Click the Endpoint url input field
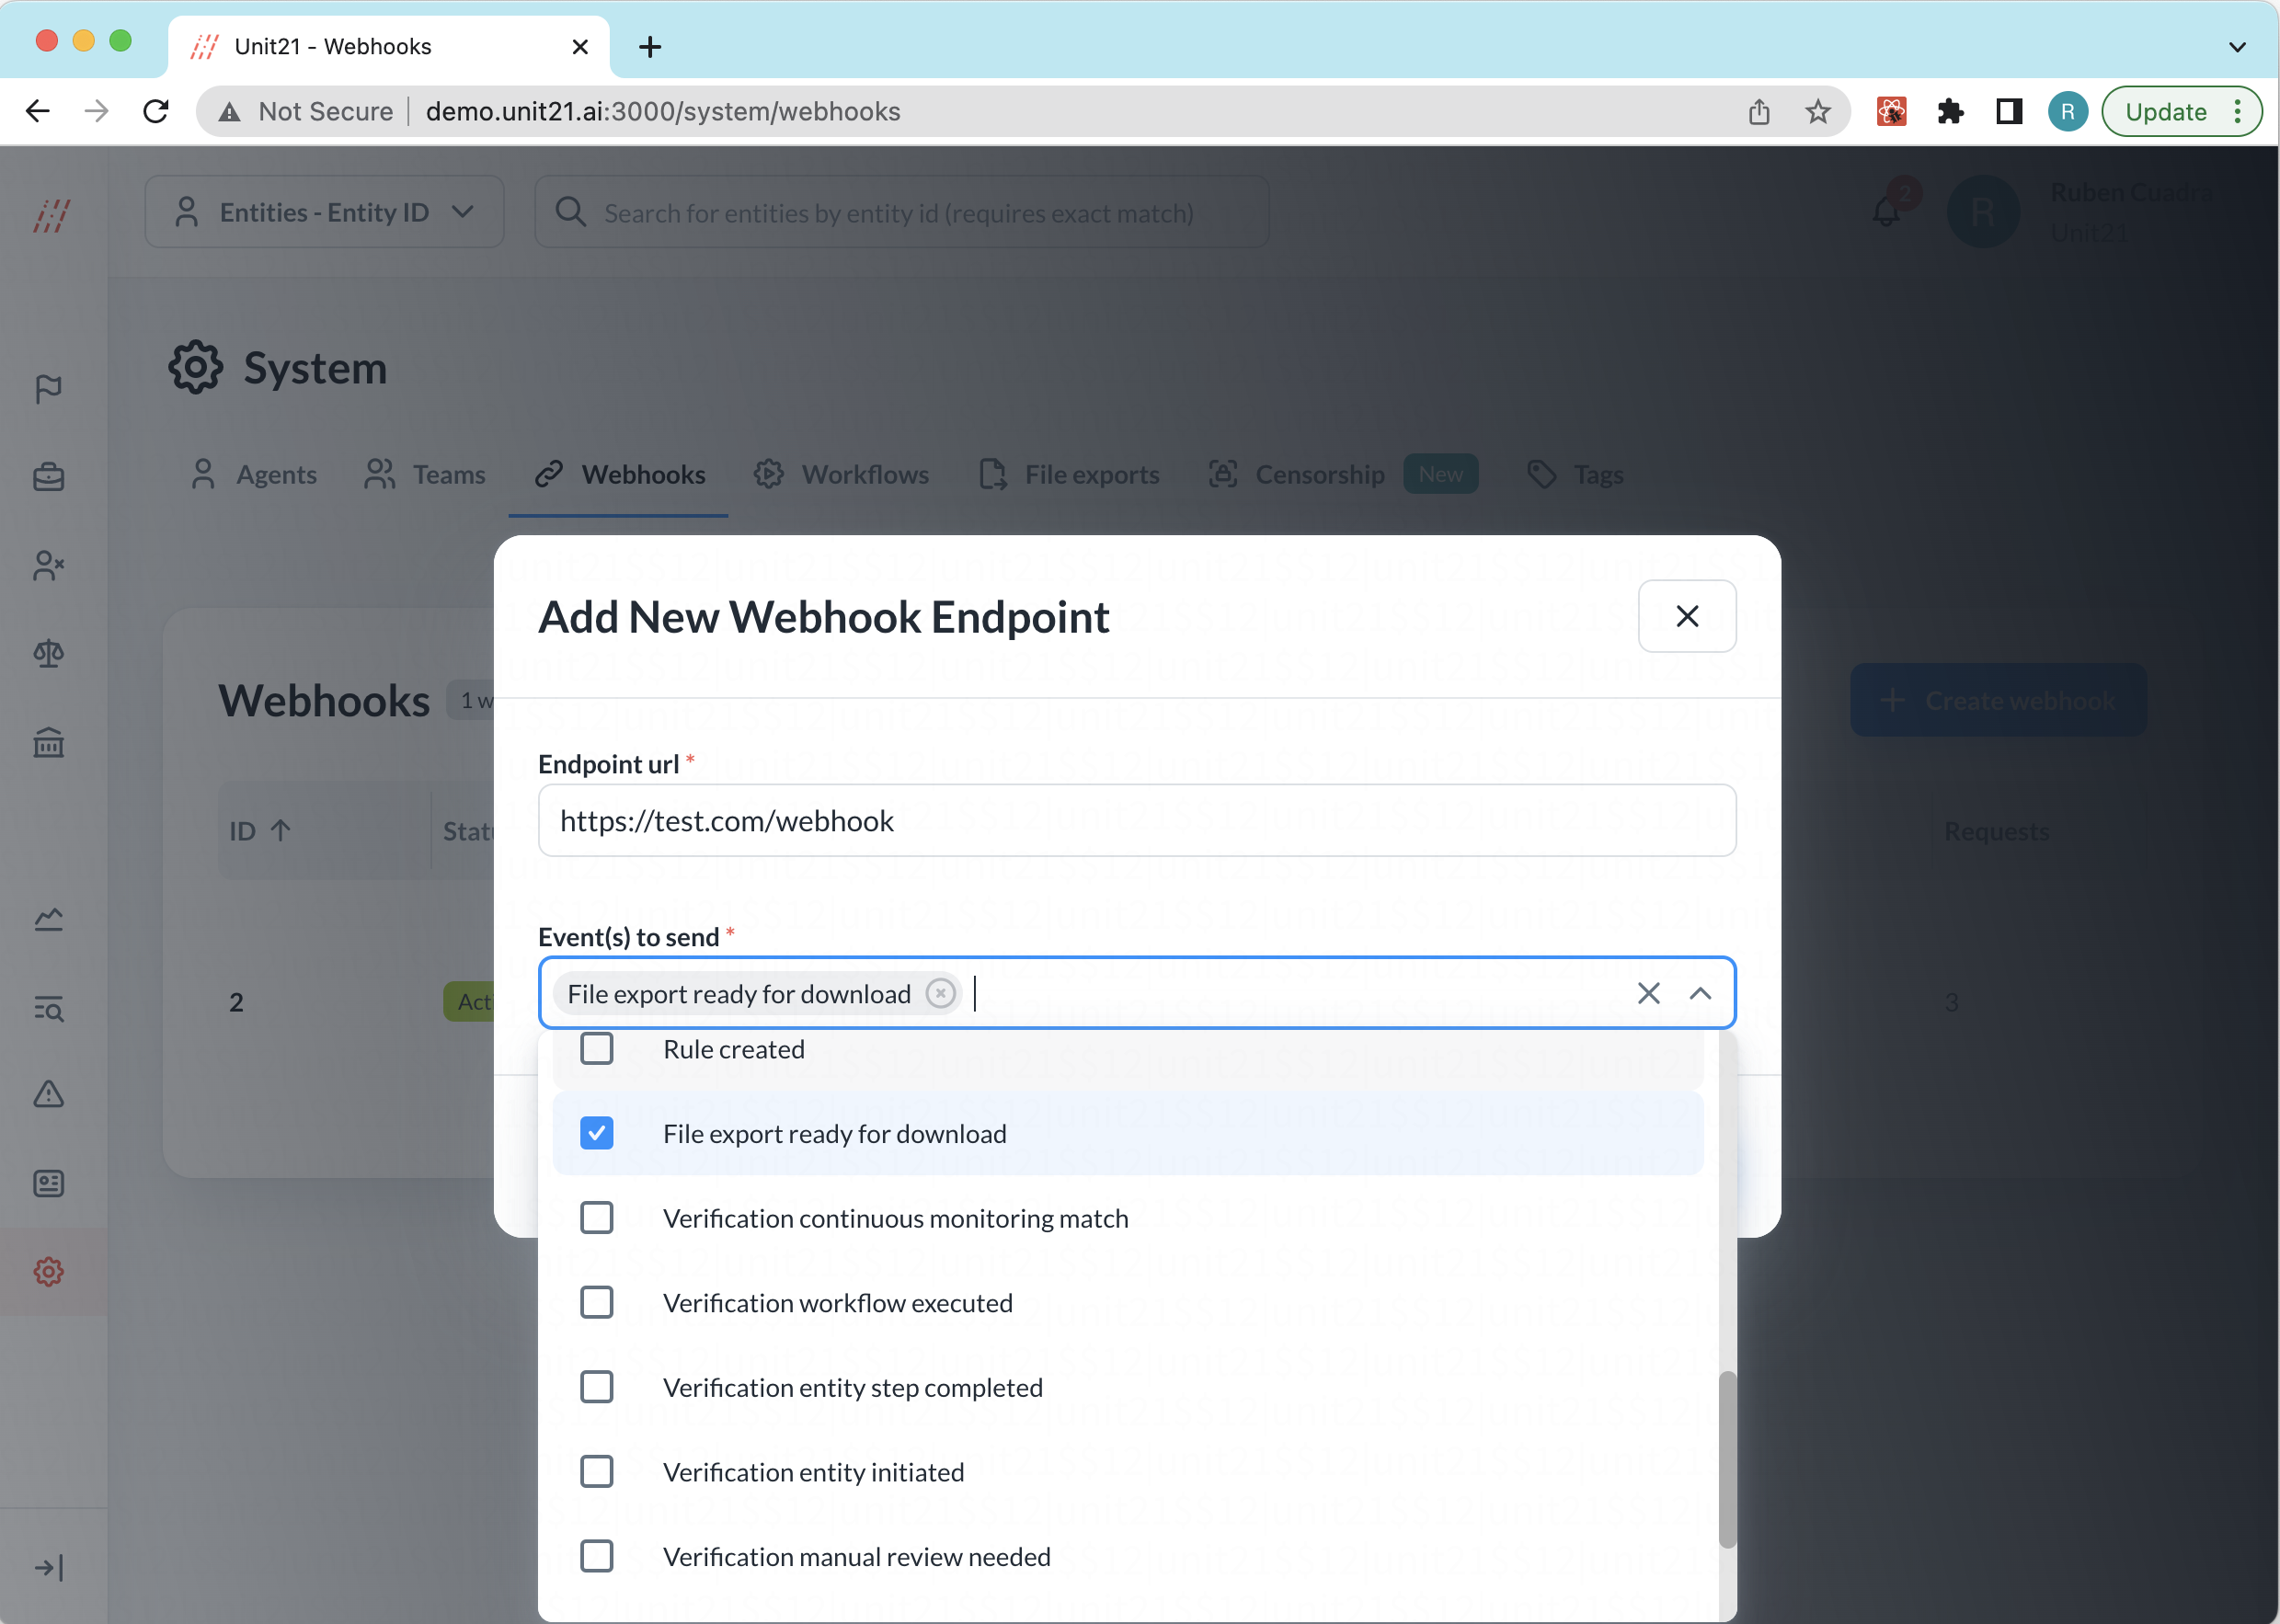Viewport: 2280px width, 1624px height. pyautogui.click(x=1136, y=820)
